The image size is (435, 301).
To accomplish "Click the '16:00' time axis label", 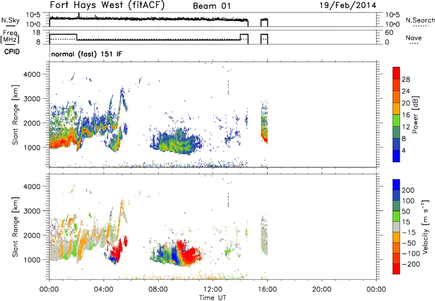I will pos(267,290).
